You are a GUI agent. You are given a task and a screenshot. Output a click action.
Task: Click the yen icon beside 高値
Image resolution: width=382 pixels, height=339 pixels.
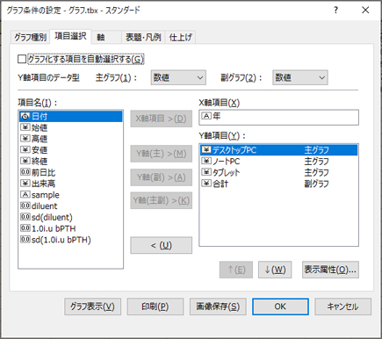click(x=25, y=139)
